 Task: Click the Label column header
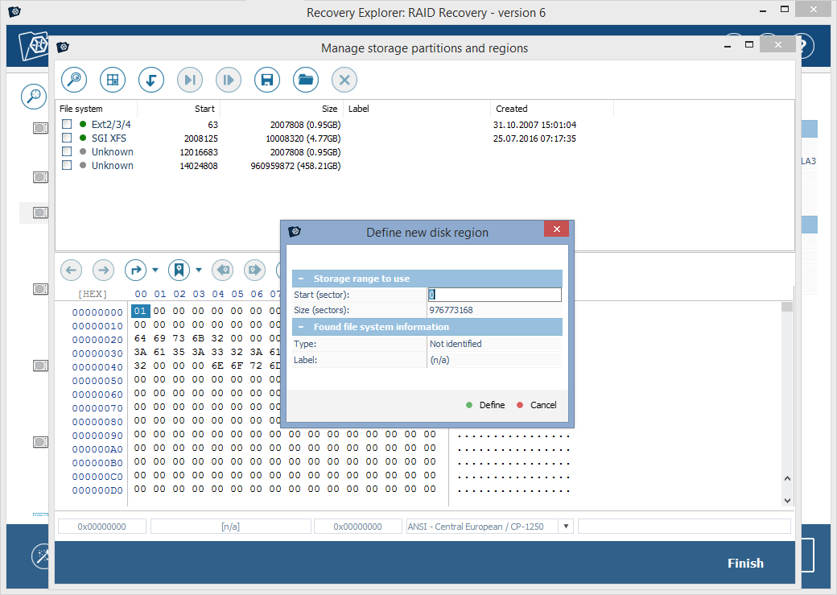click(x=417, y=109)
